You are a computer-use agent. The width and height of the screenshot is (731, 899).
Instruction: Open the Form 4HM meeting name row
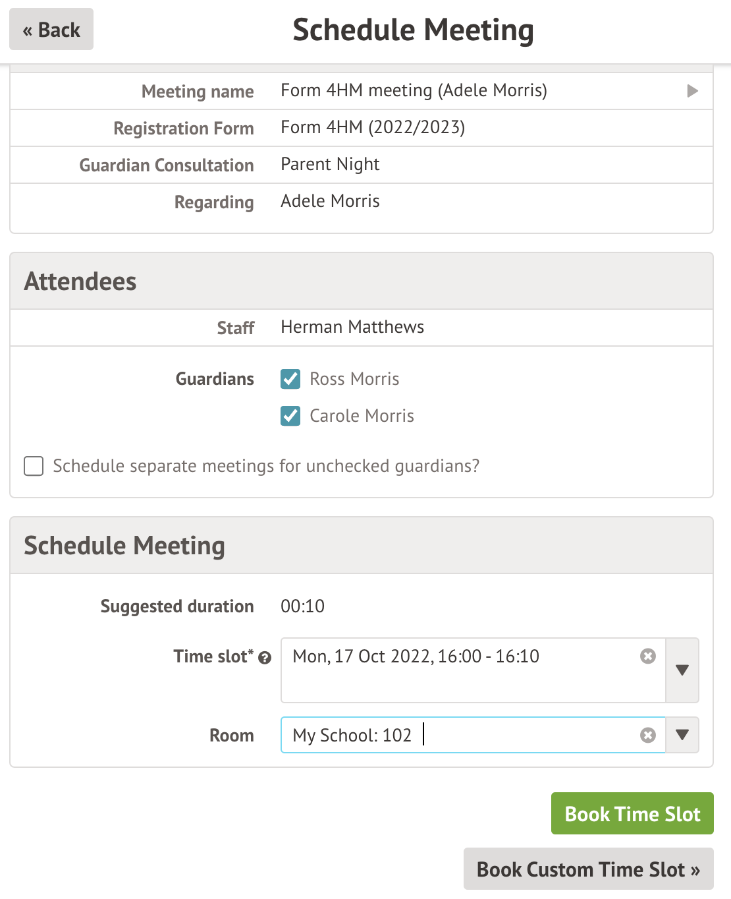(414, 91)
